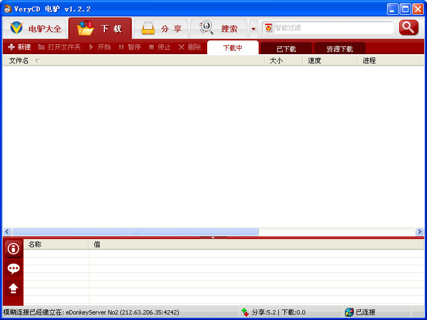Image resolution: width=427 pixels, height=320 pixels.
Task: Click 打开文件夹 open folder toolbar button
Action: click(59, 47)
